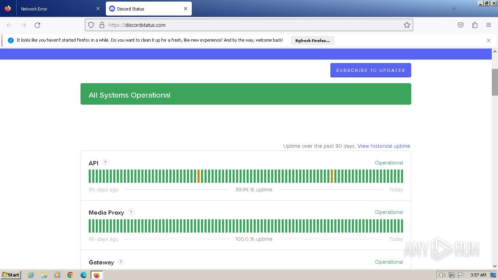Click the Firefox View icon
The width and height of the screenshot is (498, 280).
coord(8,9)
